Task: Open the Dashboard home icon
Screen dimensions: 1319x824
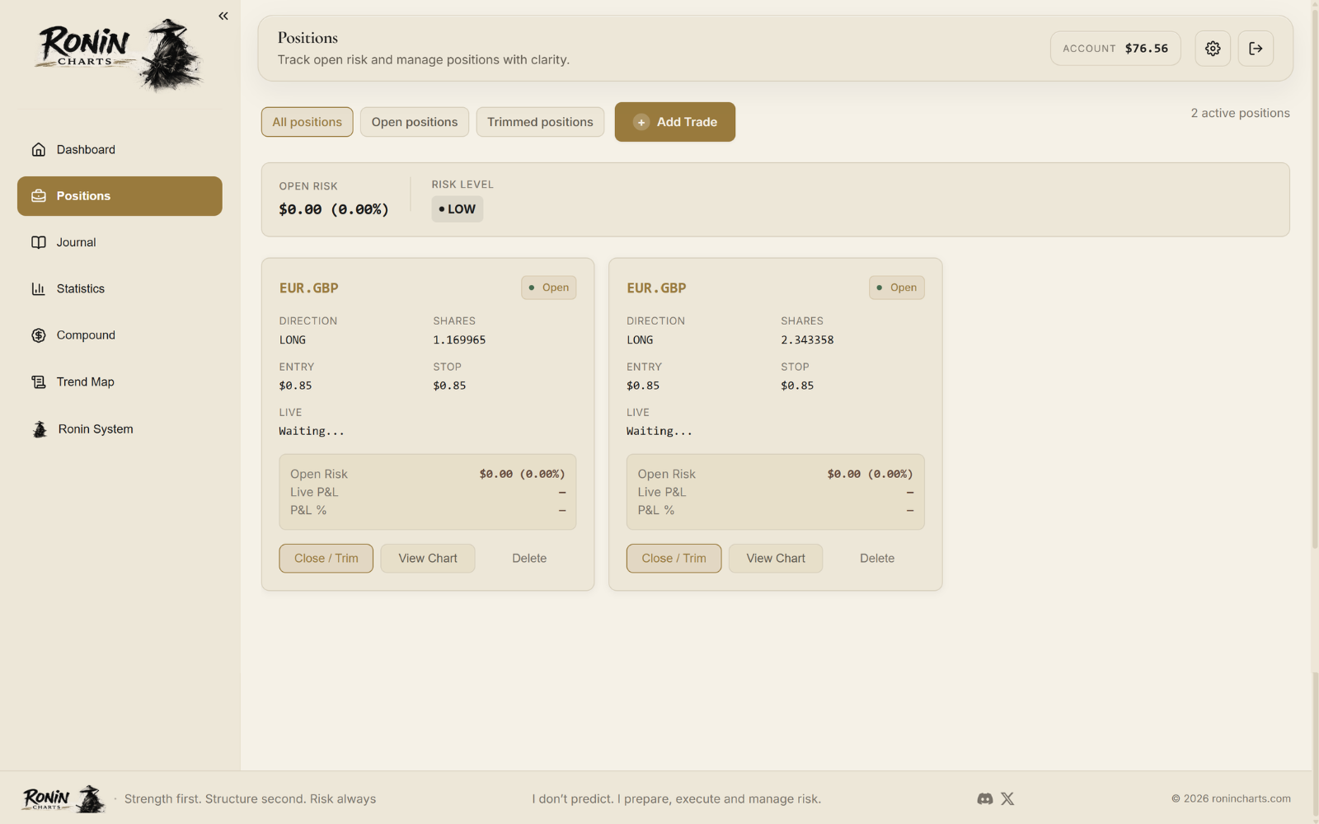Action: 39,149
